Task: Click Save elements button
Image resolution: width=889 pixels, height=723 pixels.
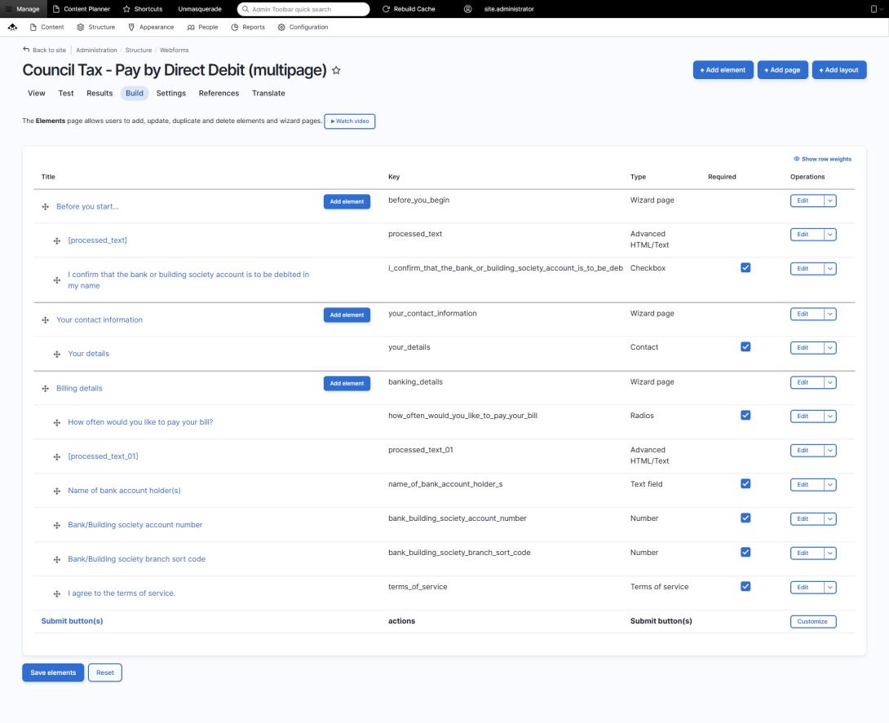Action: [53, 673]
